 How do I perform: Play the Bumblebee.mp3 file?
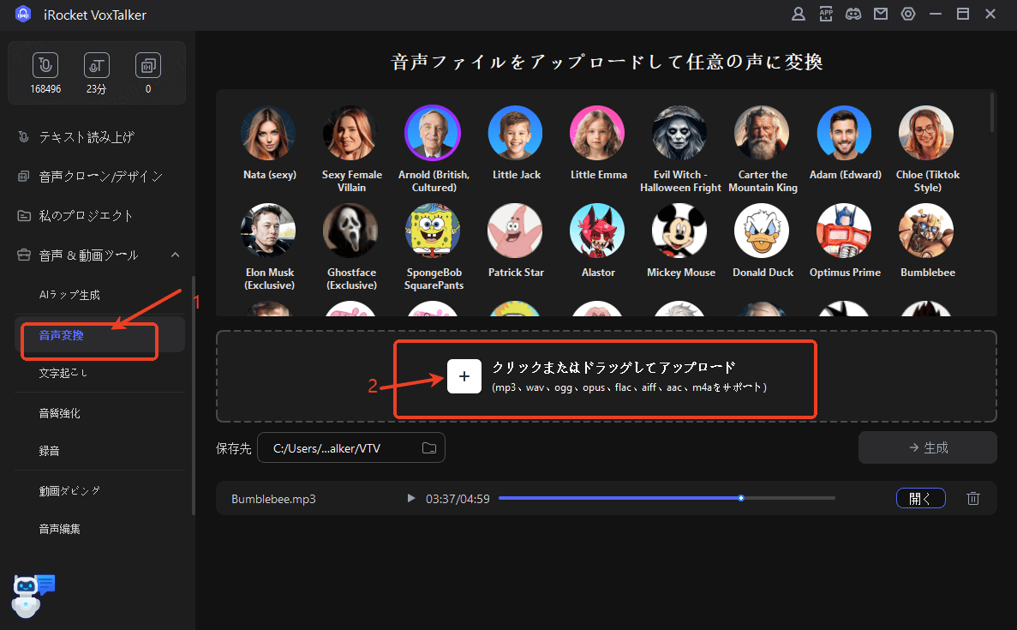tap(410, 498)
